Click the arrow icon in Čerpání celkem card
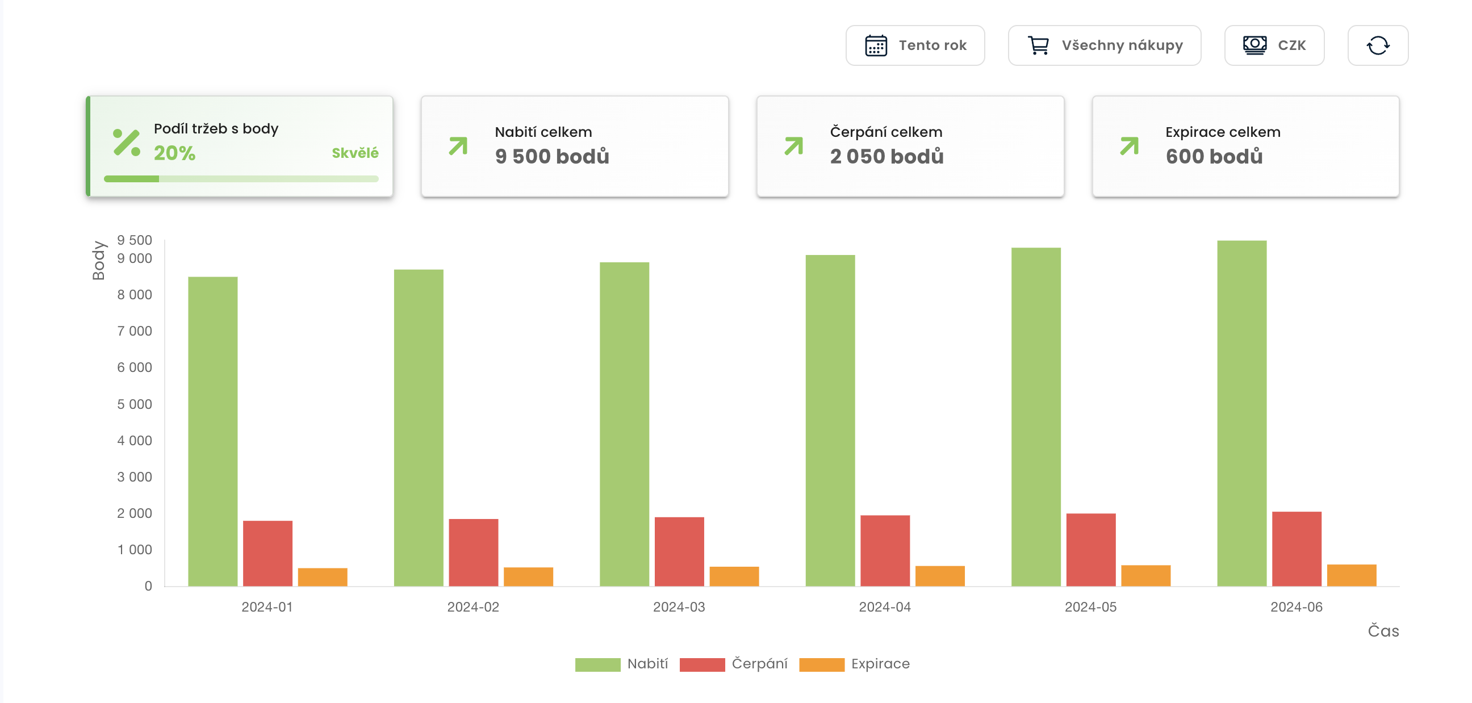Image resolution: width=1472 pixels, height=703 pixels. click(x=794, y=146)
